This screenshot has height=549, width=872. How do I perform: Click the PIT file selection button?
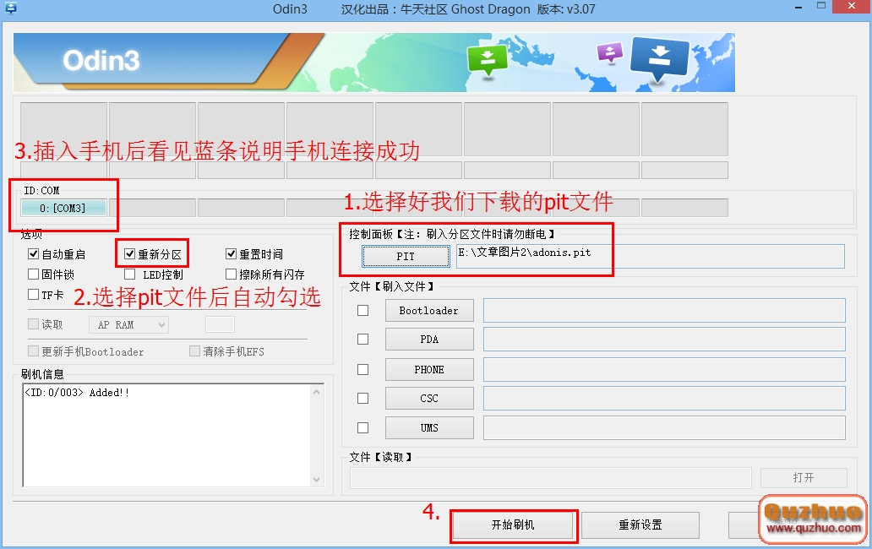coord(406,256)
